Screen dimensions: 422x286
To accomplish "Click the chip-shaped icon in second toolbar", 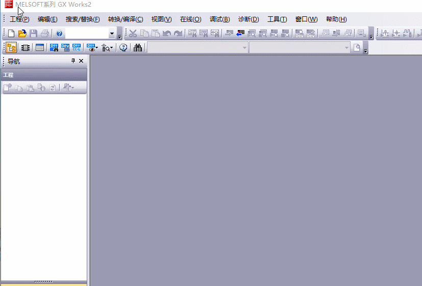I will point(25,48).
